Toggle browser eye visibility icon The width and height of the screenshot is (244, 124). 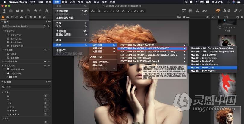pyautogui.click(x=213, y=17)
